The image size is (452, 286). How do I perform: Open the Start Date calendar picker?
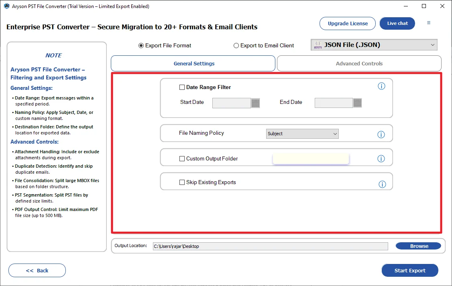(255, 103)
